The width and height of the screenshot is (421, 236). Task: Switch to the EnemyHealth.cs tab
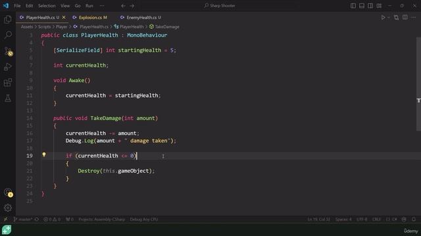[141, 18]
